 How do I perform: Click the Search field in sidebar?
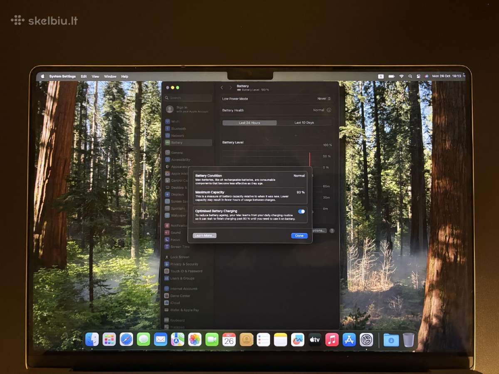[x=188, y=98]
